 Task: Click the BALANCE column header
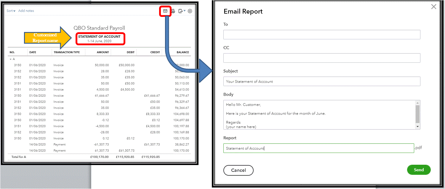183,52
